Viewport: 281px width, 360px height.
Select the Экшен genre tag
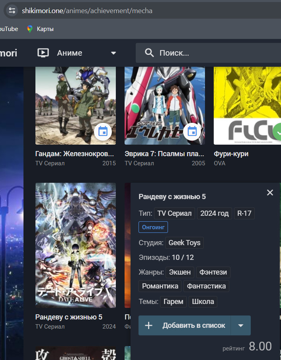[x=180, y=272]
